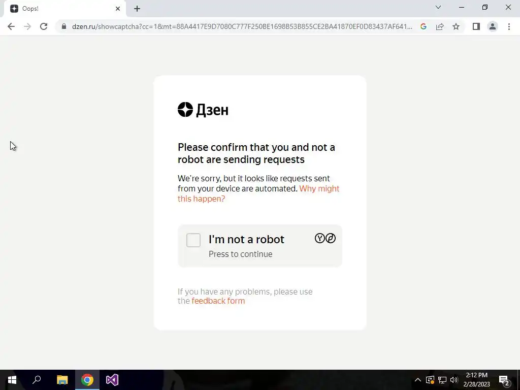Bookmark this page with the star icon
The height and width of the screenshot is (390, 520).
tap(456, 26)
